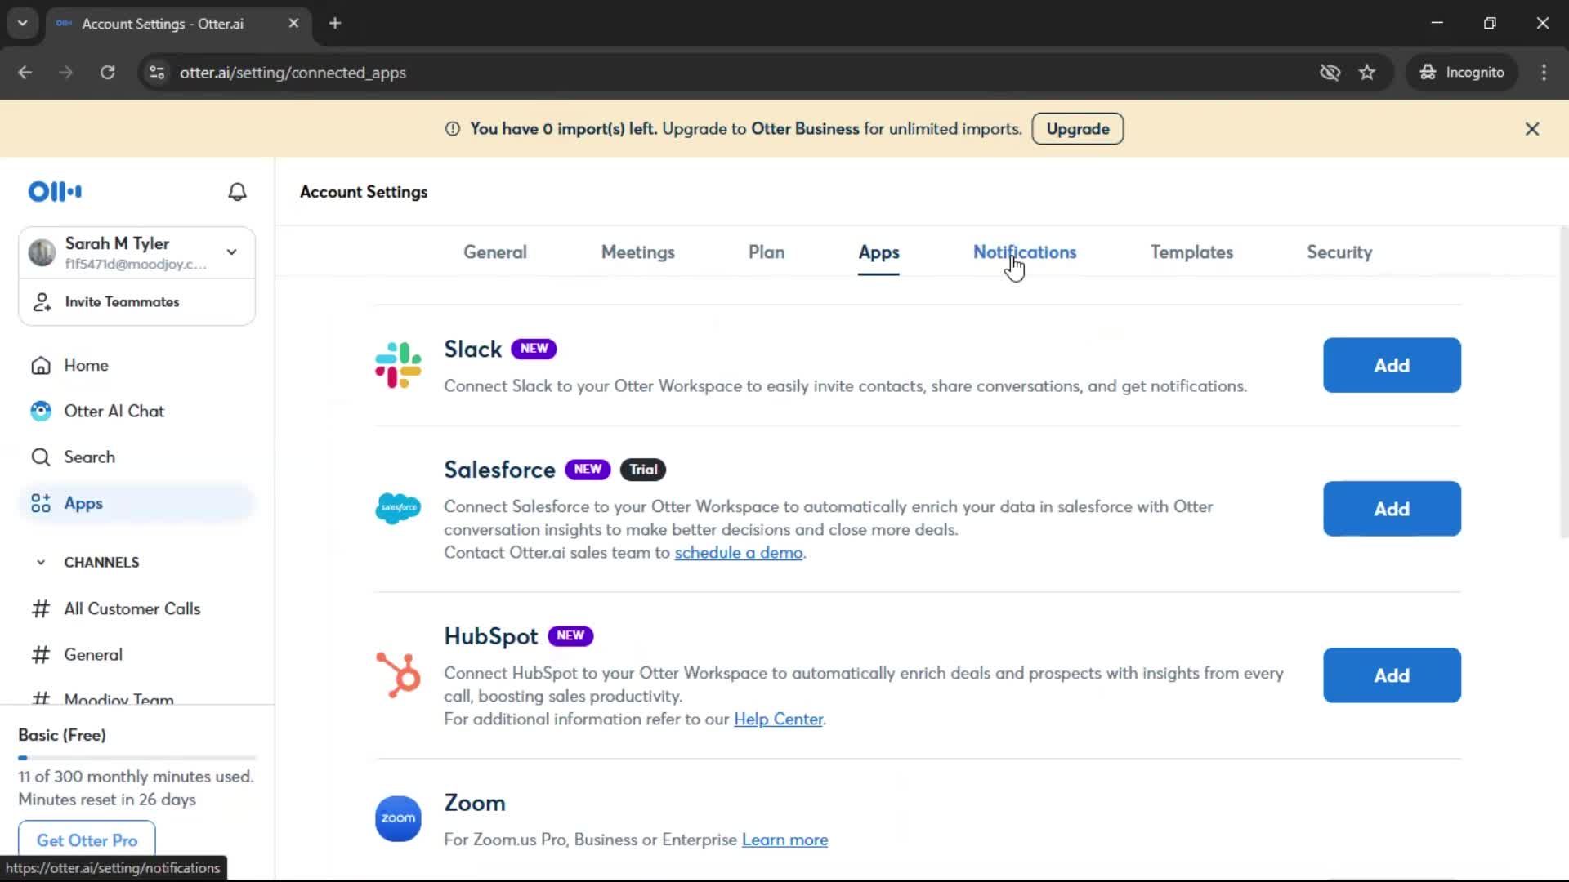Open Search in the sidebar
The height and width of the screenshot is (882, 1569).
click(90, 457)
